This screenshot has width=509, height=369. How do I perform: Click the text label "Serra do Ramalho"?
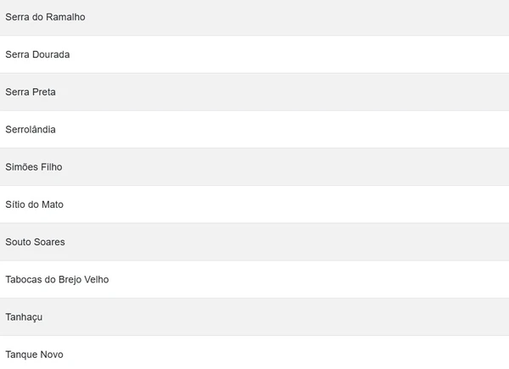tap(45, 17)
